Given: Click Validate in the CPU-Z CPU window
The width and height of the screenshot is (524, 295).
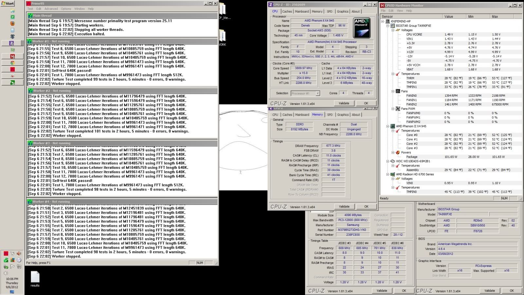Looking at the screenshot, I should [344, 103].
